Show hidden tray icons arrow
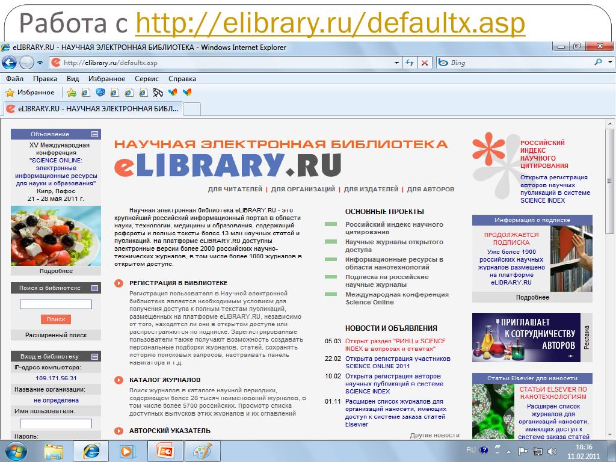 509,451
